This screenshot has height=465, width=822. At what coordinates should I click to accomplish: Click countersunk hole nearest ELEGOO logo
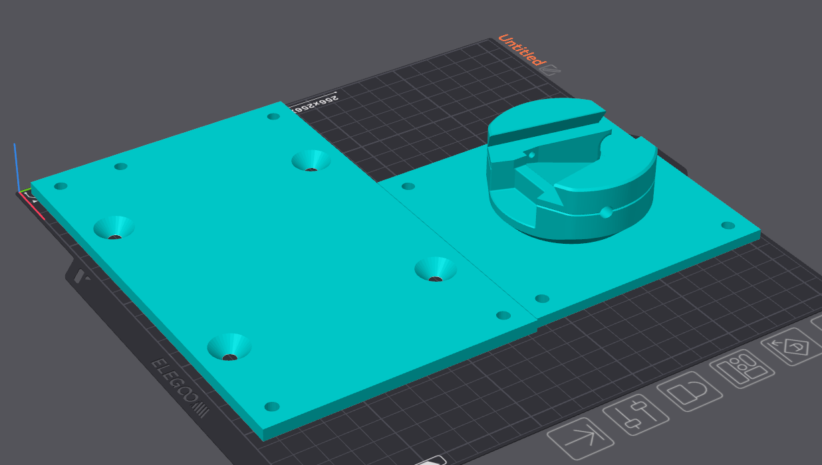(229, 347)
